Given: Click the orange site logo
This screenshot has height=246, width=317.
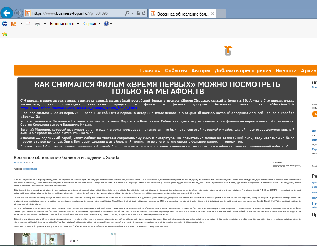Looking at the screenshot, I should [x=228, y=51].
